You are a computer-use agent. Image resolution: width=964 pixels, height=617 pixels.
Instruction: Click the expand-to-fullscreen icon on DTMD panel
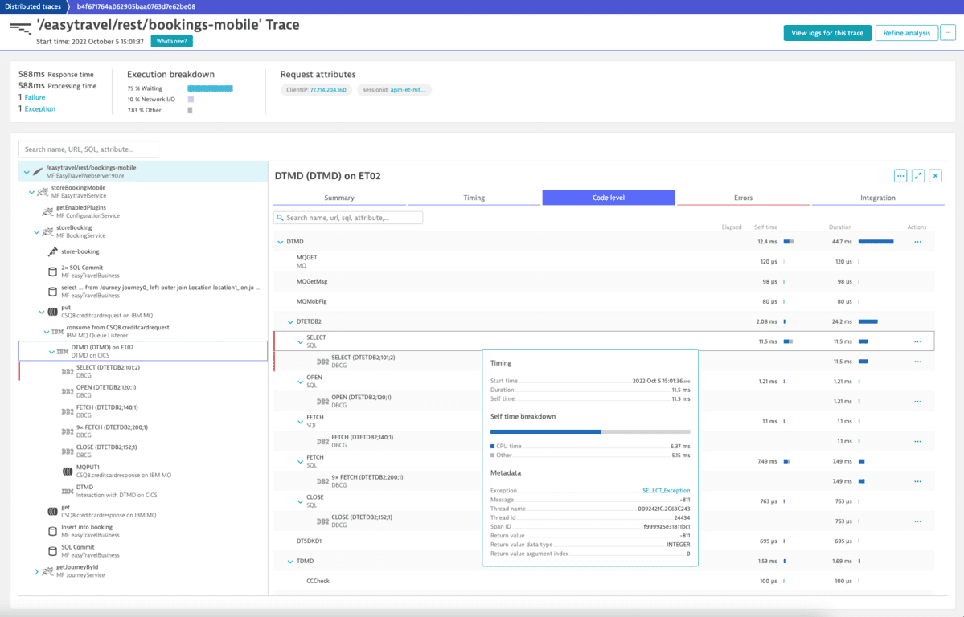917,175
